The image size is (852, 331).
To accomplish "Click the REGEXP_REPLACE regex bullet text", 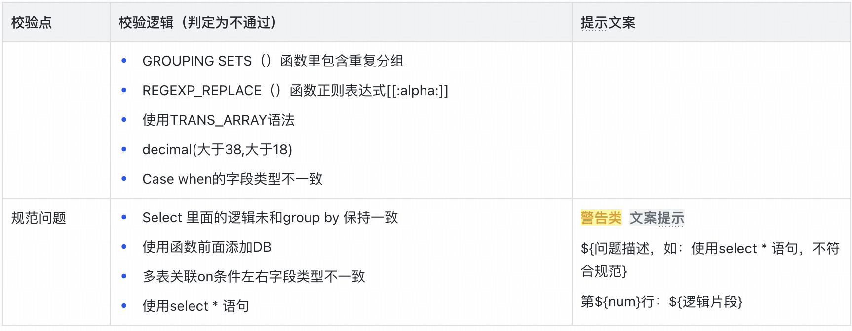I will (295, 91).
